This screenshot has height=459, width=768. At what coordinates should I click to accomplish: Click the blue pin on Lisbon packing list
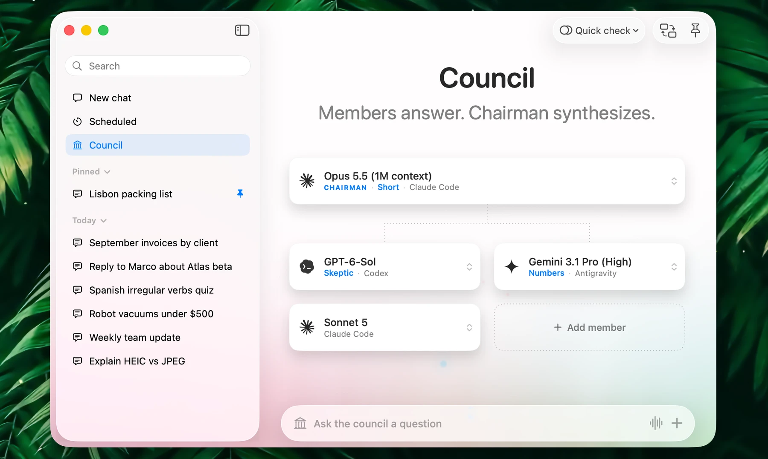pyautogui.click(x=240, y=193)
